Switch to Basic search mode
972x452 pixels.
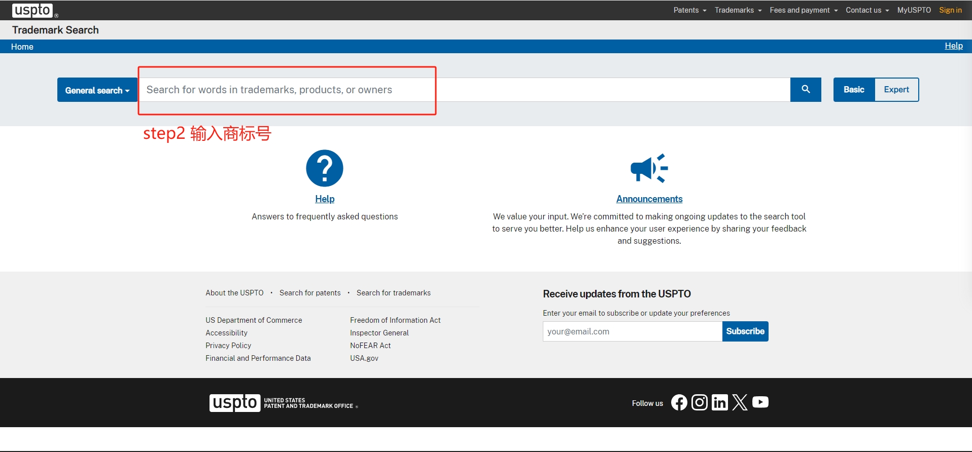point(854,90)
